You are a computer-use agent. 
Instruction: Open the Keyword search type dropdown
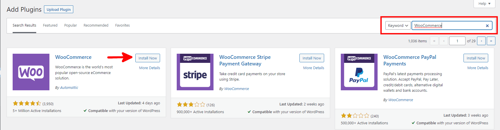pyautogui.click(x=398, y=25)
